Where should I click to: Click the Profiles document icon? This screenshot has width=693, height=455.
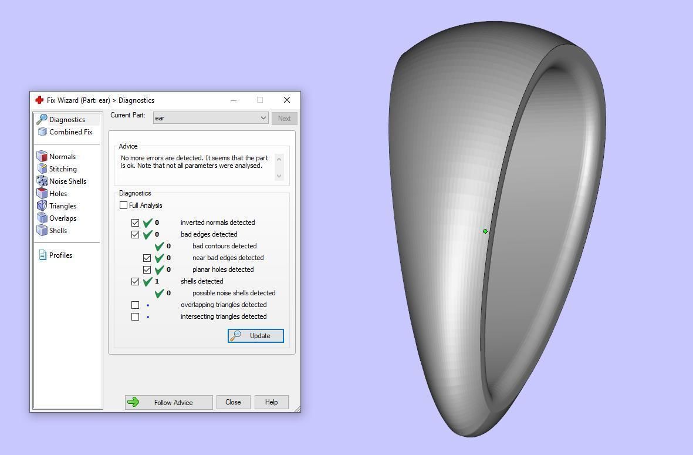click(x=42, y=255)
